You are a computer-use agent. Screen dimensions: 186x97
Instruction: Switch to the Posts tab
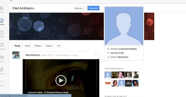click(x=17, y=46)
